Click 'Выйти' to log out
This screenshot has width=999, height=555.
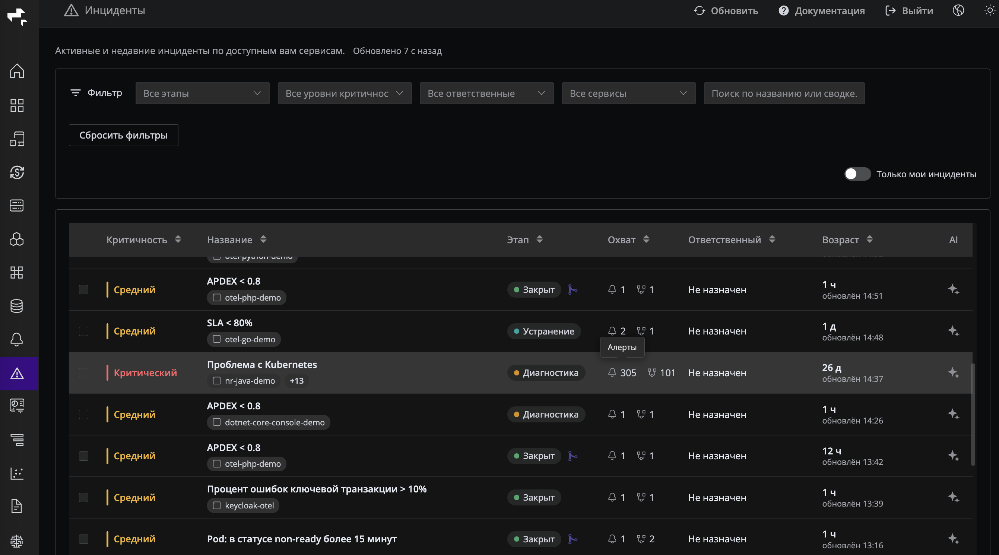(908, 11)
